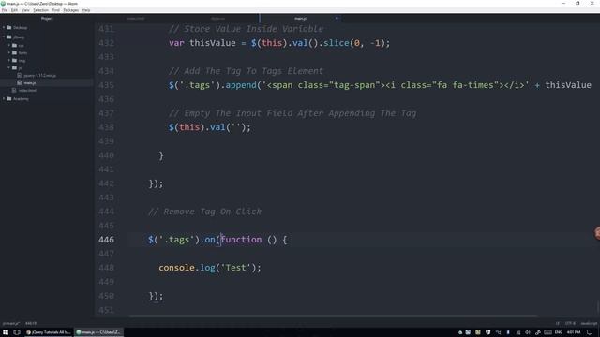The height and width of the screenshot is (337, 600).
Task: Click line number 432 in gutter
Action: [x=106, y=43]
